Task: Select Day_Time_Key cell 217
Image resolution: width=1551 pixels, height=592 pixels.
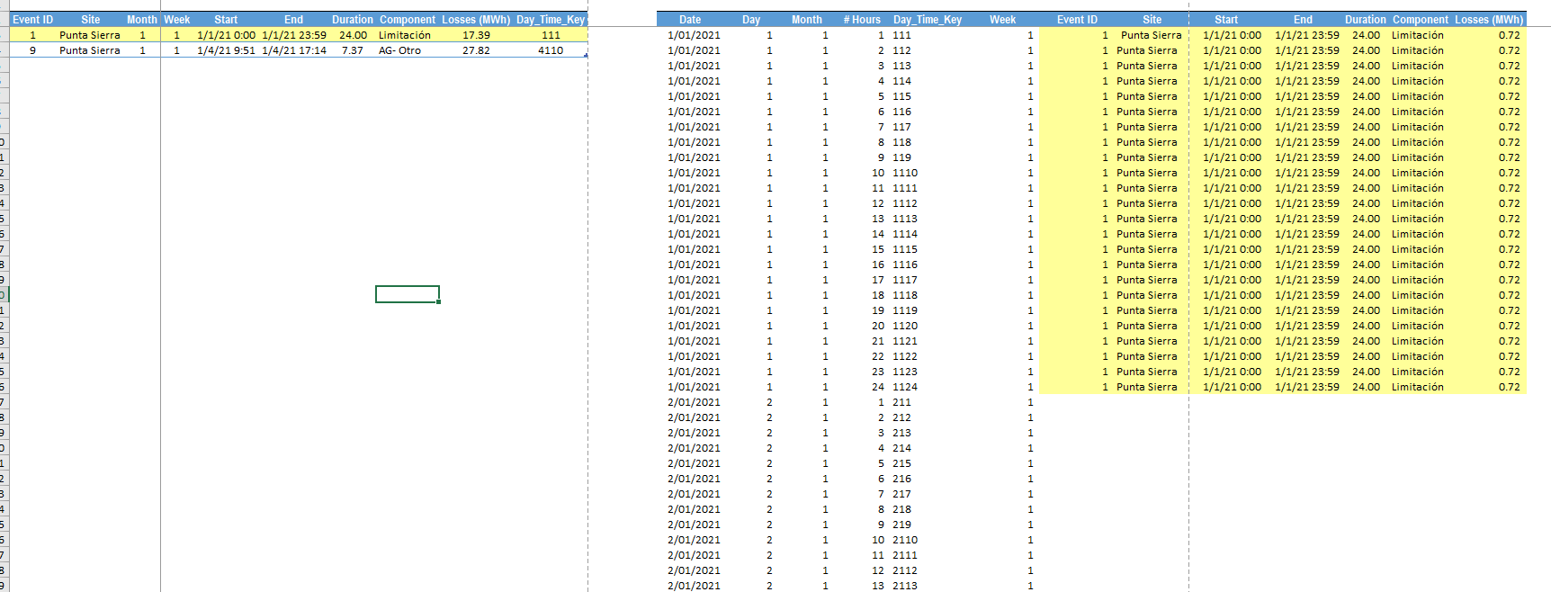Action: (901, 494)
